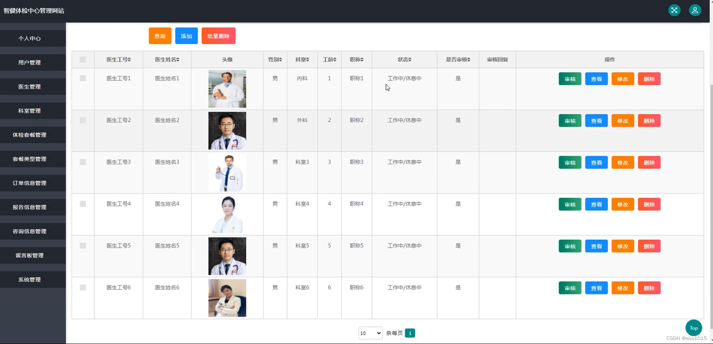The height and width of the screenshot is (344, 713).
Task: Open 科室管理 in the sidebar
Action: [x=33, y=111]
